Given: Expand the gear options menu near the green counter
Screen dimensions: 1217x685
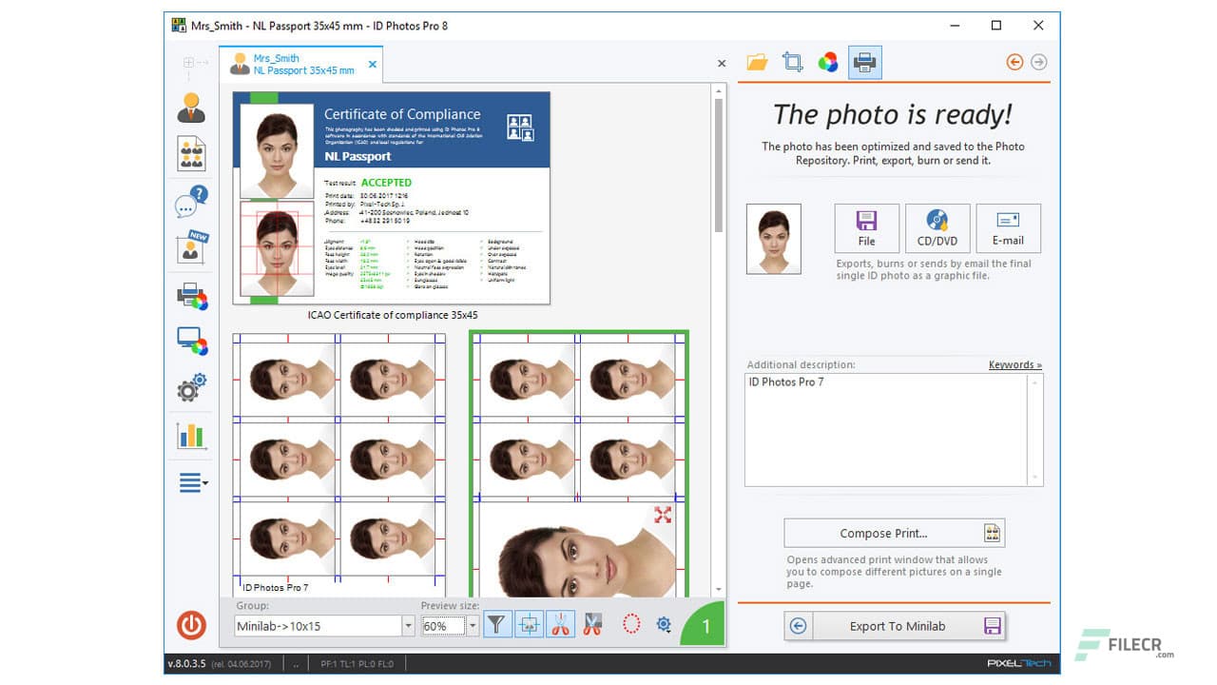Looking at the screenshot, I should click(663, 625).
